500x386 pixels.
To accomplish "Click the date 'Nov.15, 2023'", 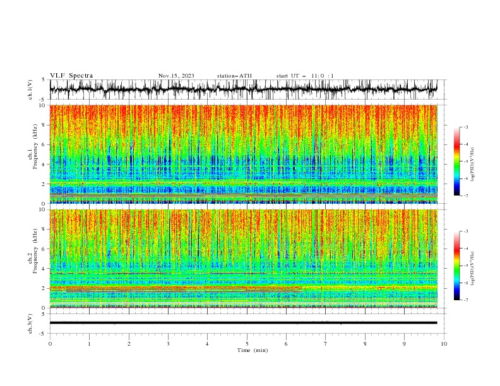I will click(x=176, y=76).
